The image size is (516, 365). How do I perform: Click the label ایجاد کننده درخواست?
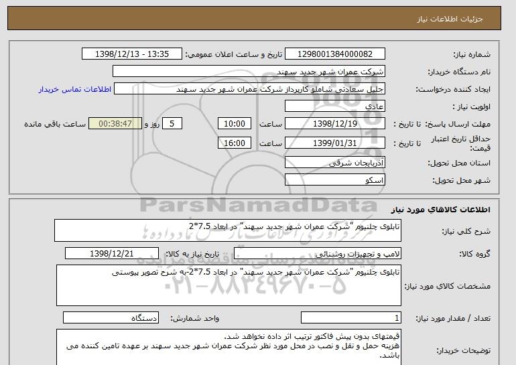(453, 89)
